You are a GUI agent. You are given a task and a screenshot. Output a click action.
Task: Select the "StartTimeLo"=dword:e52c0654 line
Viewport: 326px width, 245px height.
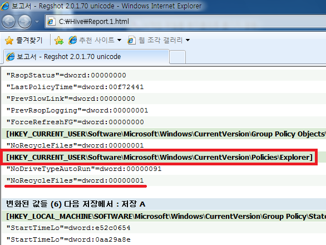tap(68, 228)
